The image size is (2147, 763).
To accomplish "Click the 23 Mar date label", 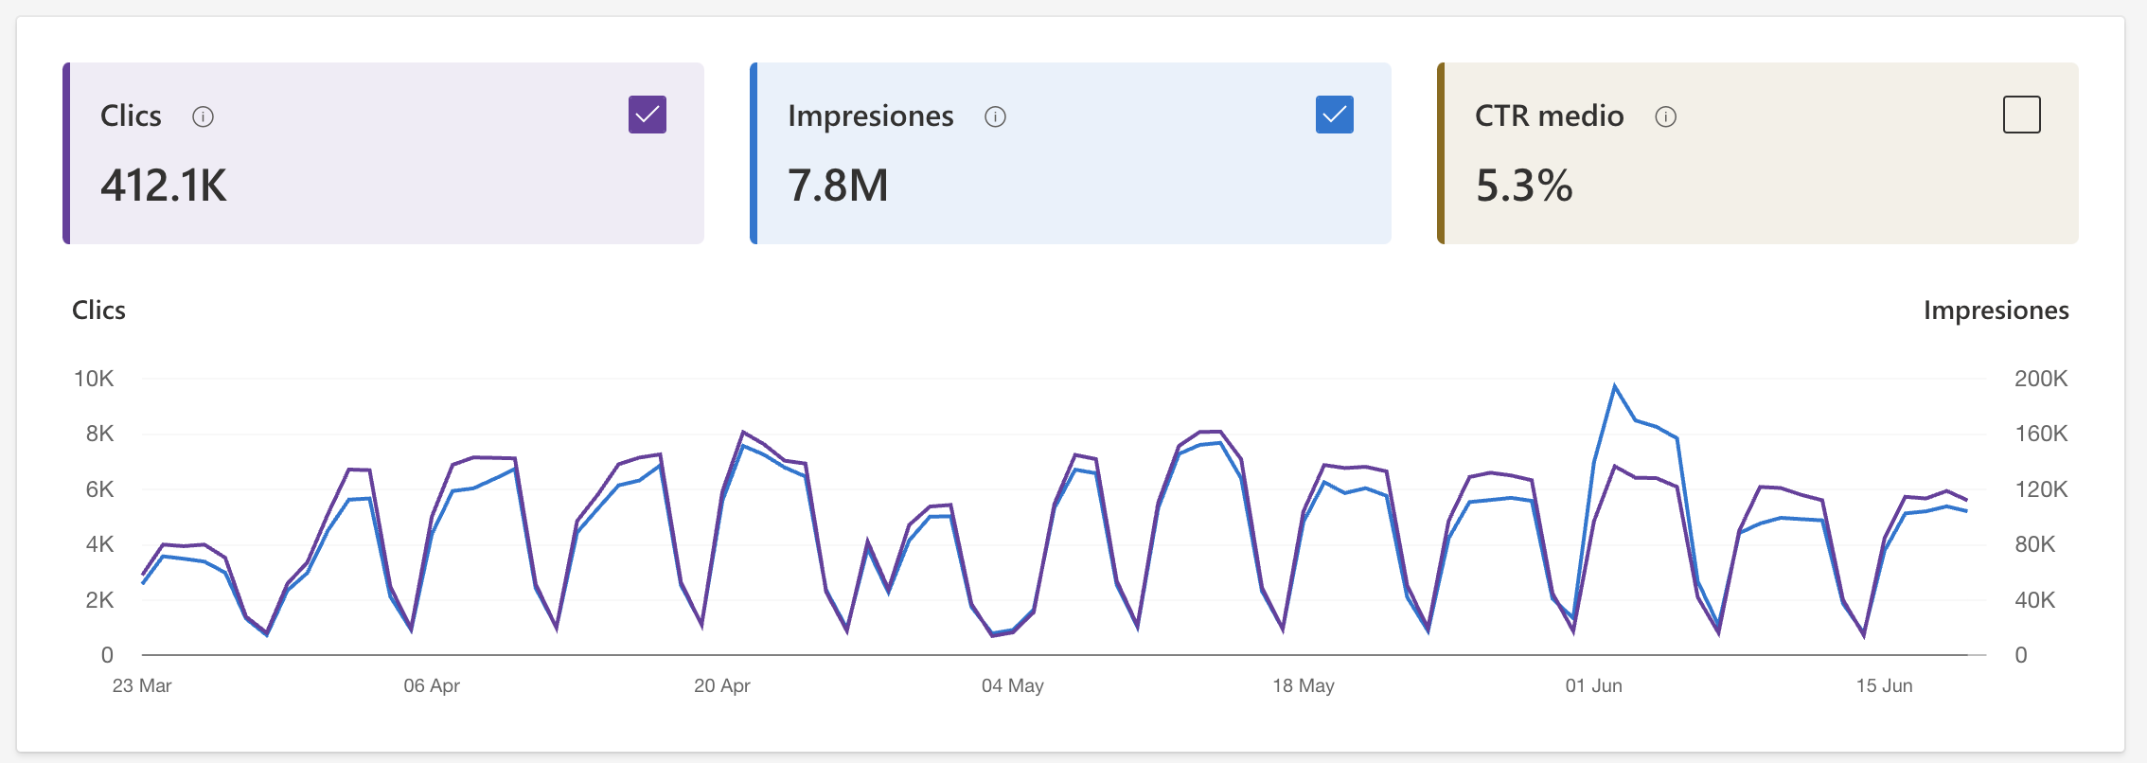I will click(142, 685).
